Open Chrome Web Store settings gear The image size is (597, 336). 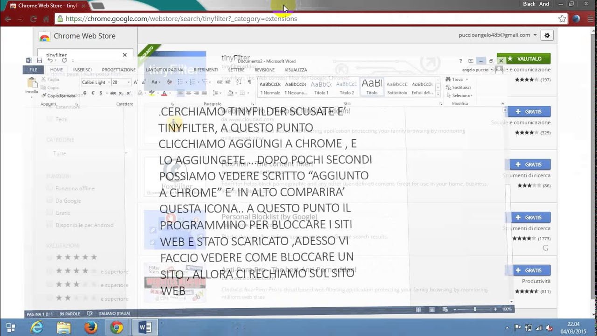point(547,35)
